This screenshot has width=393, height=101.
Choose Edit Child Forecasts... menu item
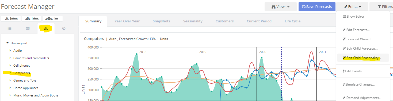click(363, 49)
